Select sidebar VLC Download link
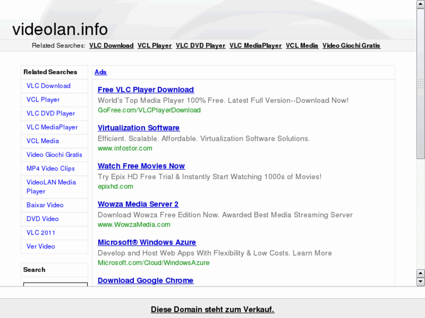The height and width of the screenshot is (318, 425). tap(49, 86)
